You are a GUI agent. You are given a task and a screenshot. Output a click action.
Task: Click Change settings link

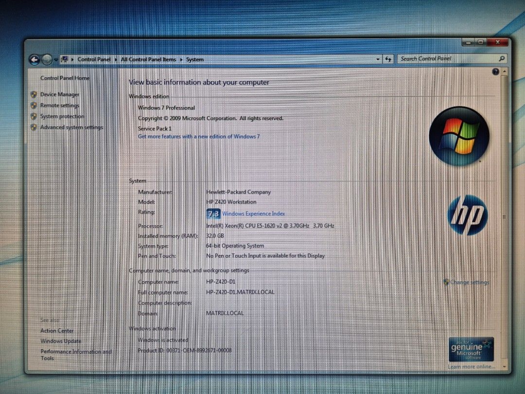point(470,282)
